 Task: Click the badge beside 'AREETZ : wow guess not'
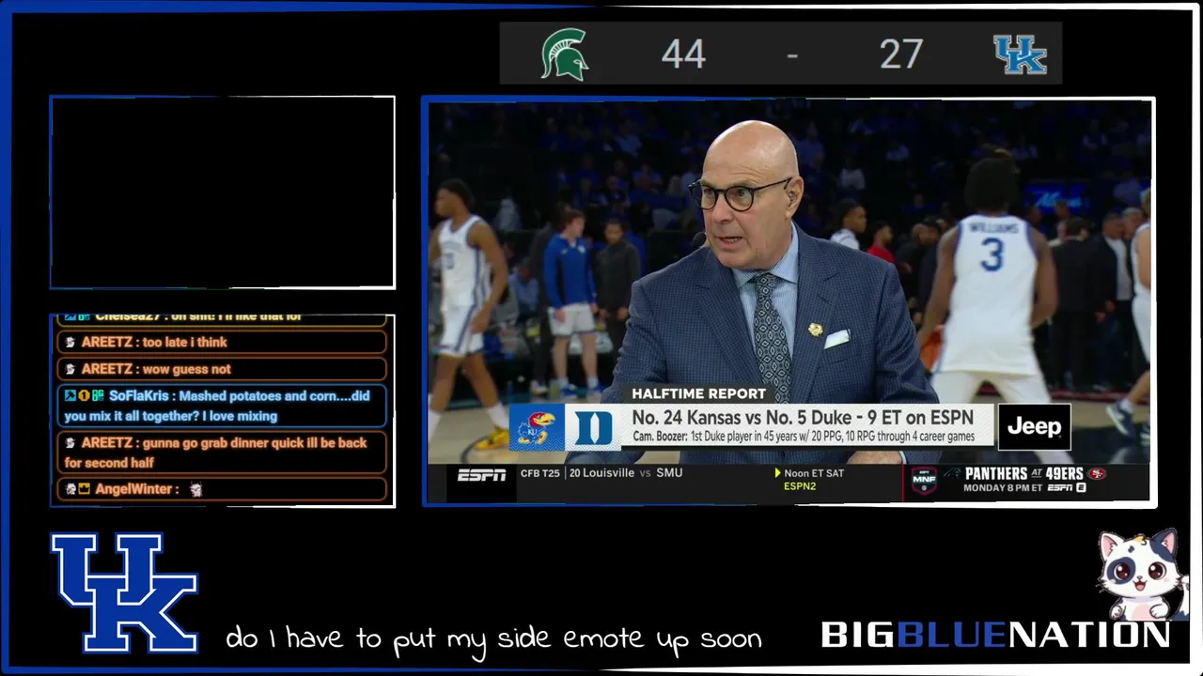click(70, 370)
